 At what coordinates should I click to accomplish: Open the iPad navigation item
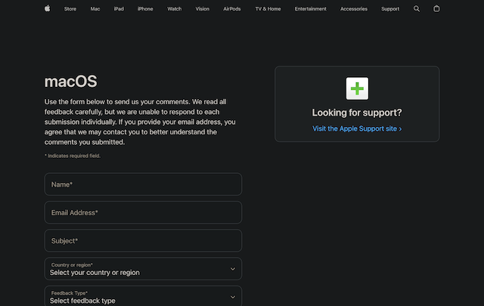pyautogui.click(x=119, y=9)
